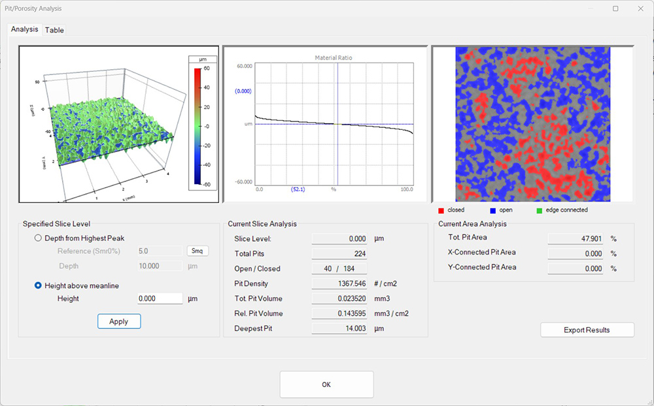Click Export Results
This screenshot has height=406, width=654.
(x=587, y=330)
